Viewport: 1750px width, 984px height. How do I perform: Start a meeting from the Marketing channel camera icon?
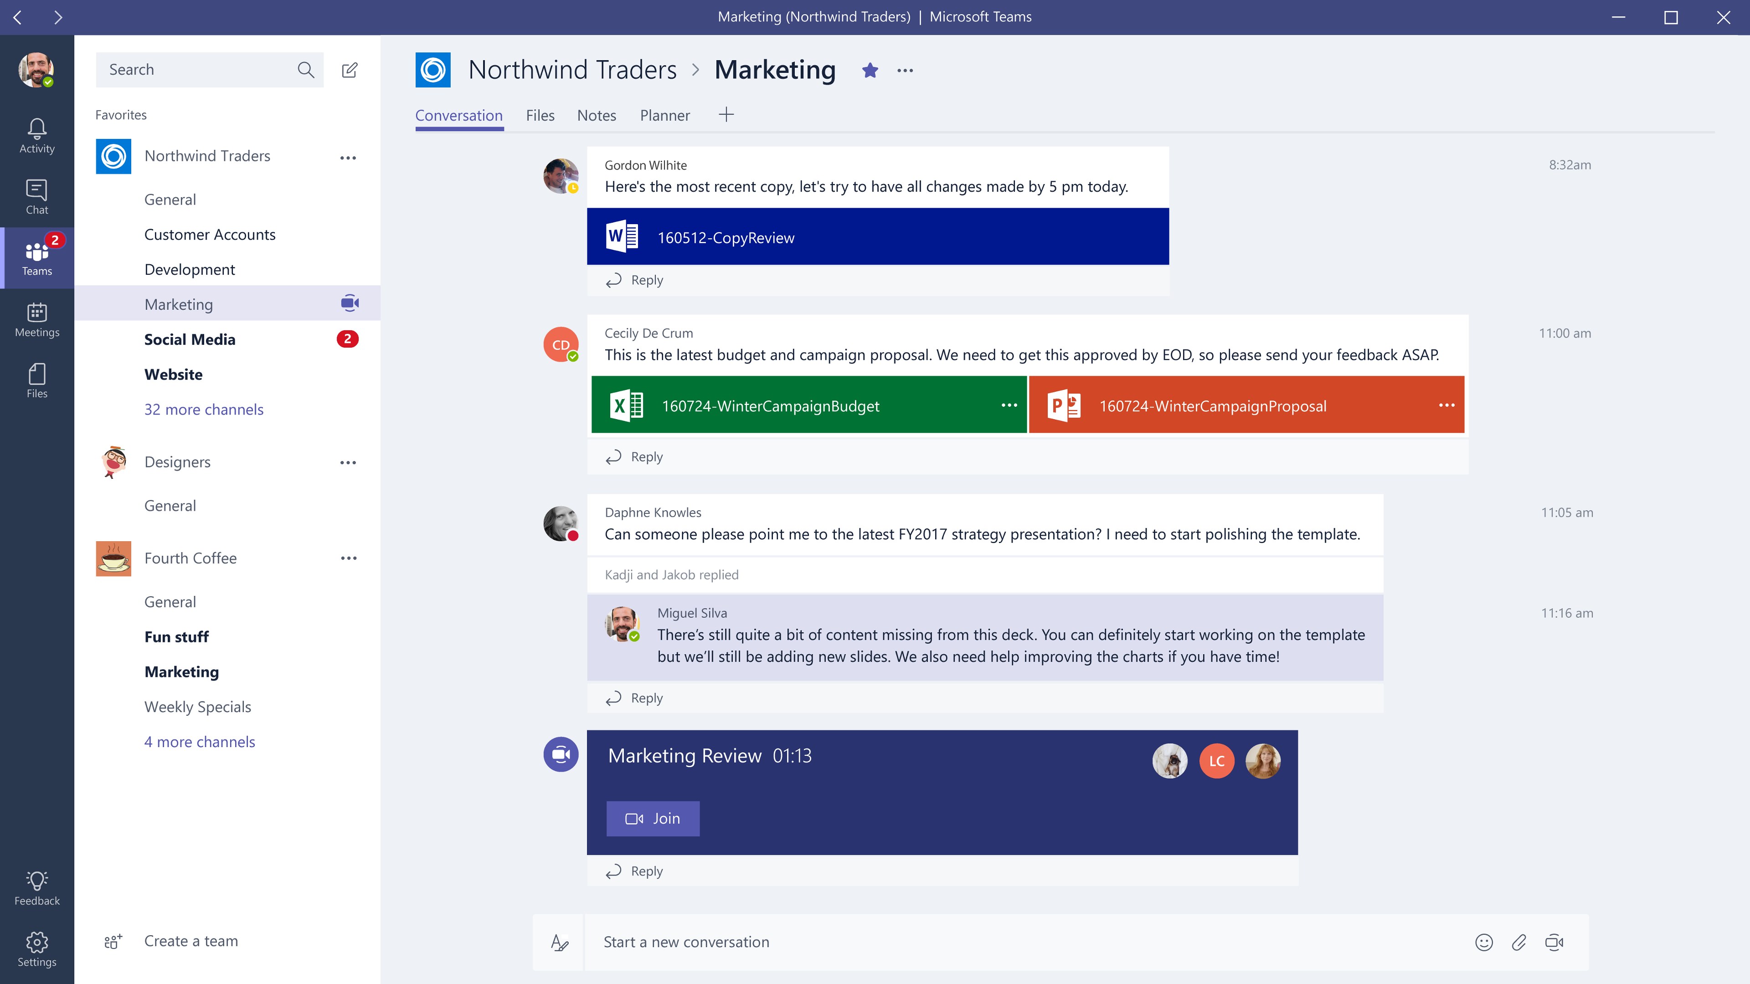[349, 303]
